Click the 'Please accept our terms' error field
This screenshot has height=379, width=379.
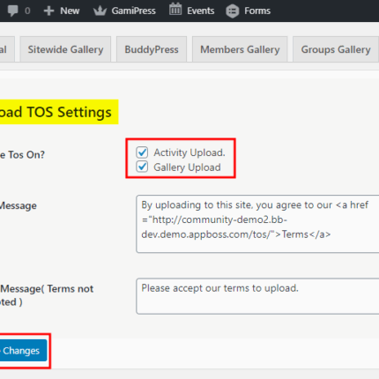click(257, 296)
